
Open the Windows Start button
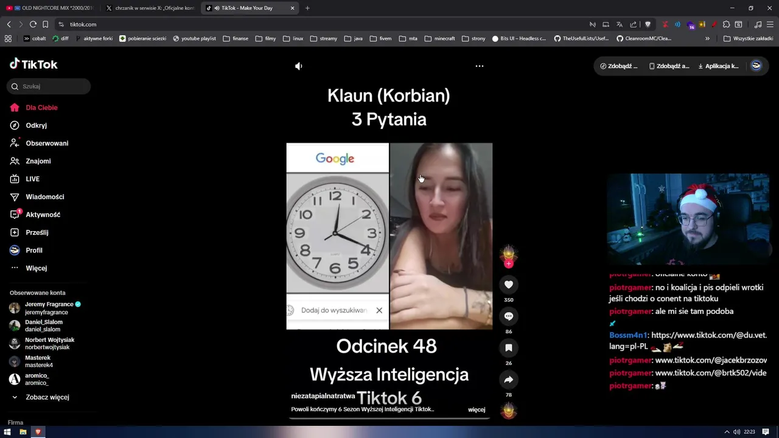(x=7, y=432)
